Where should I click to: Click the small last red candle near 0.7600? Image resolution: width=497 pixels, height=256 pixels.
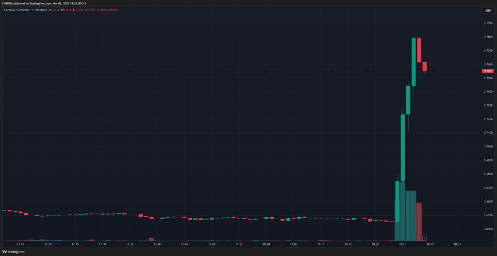424,66
